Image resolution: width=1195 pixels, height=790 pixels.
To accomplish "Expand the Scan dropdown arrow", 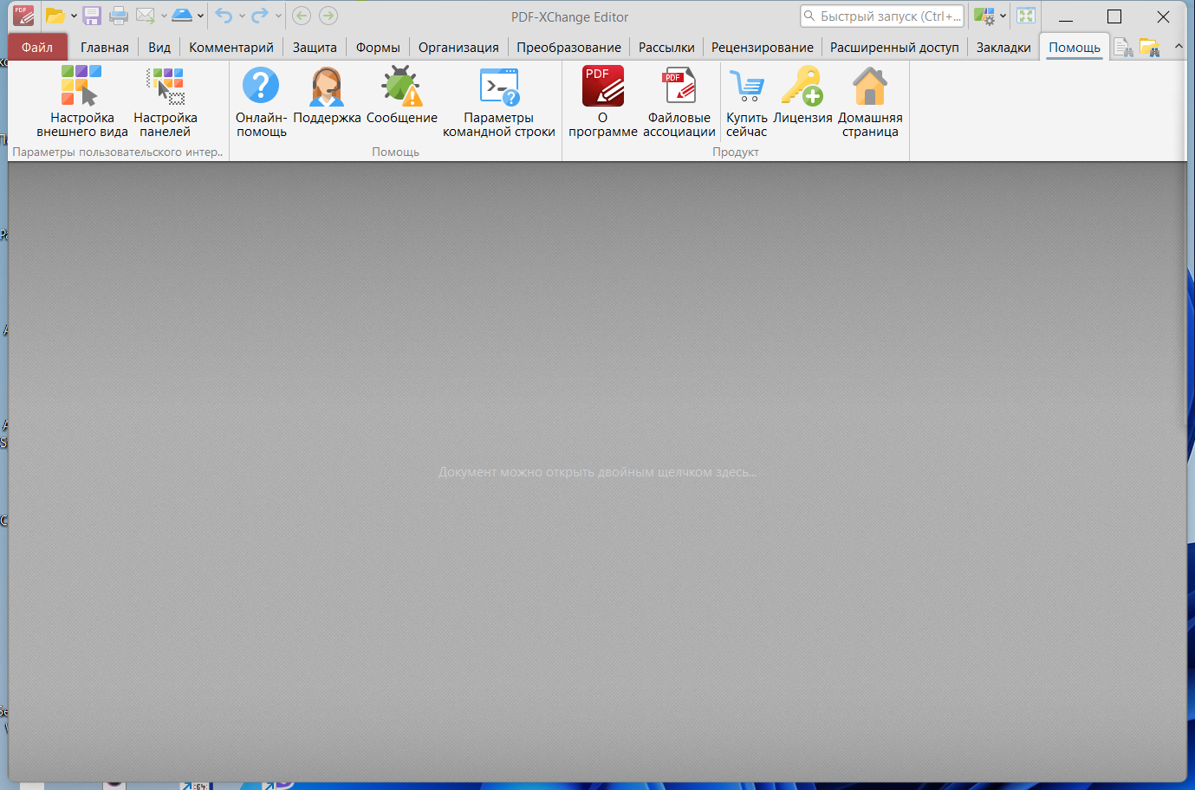I will click(200, 16).
